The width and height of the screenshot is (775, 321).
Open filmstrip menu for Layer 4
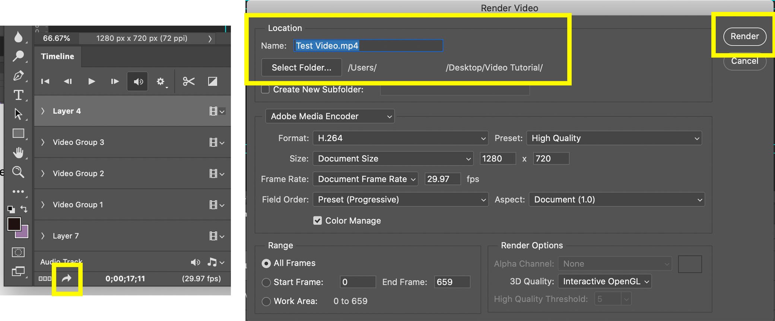[217, 111]
